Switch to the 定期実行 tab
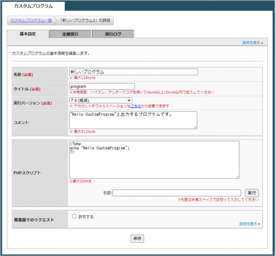The width and height of the screenshot is (275, 256). 70,34
